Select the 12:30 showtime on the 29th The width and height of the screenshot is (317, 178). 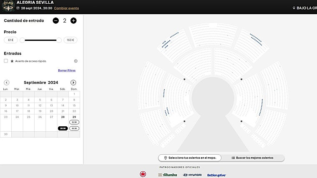(74, 122)
